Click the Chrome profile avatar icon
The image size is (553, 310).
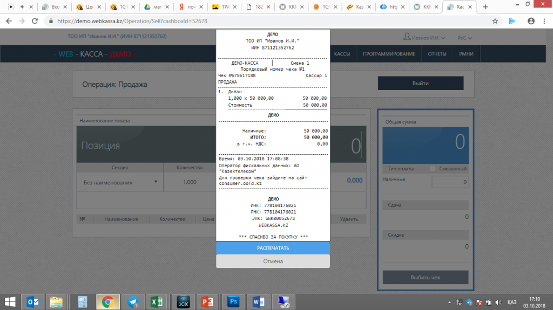[530, 21]
